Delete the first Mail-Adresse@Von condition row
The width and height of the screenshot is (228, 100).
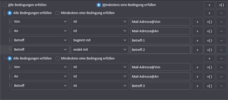tap(221, 22)
